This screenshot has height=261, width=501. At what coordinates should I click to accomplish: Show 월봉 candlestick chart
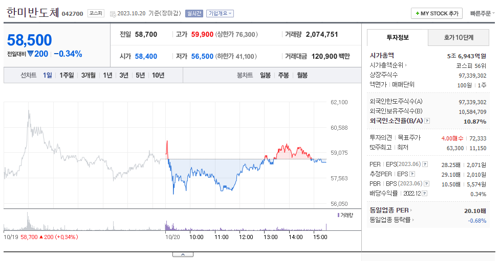tap(302, 75)
